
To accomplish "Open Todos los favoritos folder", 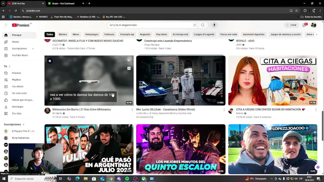I will 311,17.
